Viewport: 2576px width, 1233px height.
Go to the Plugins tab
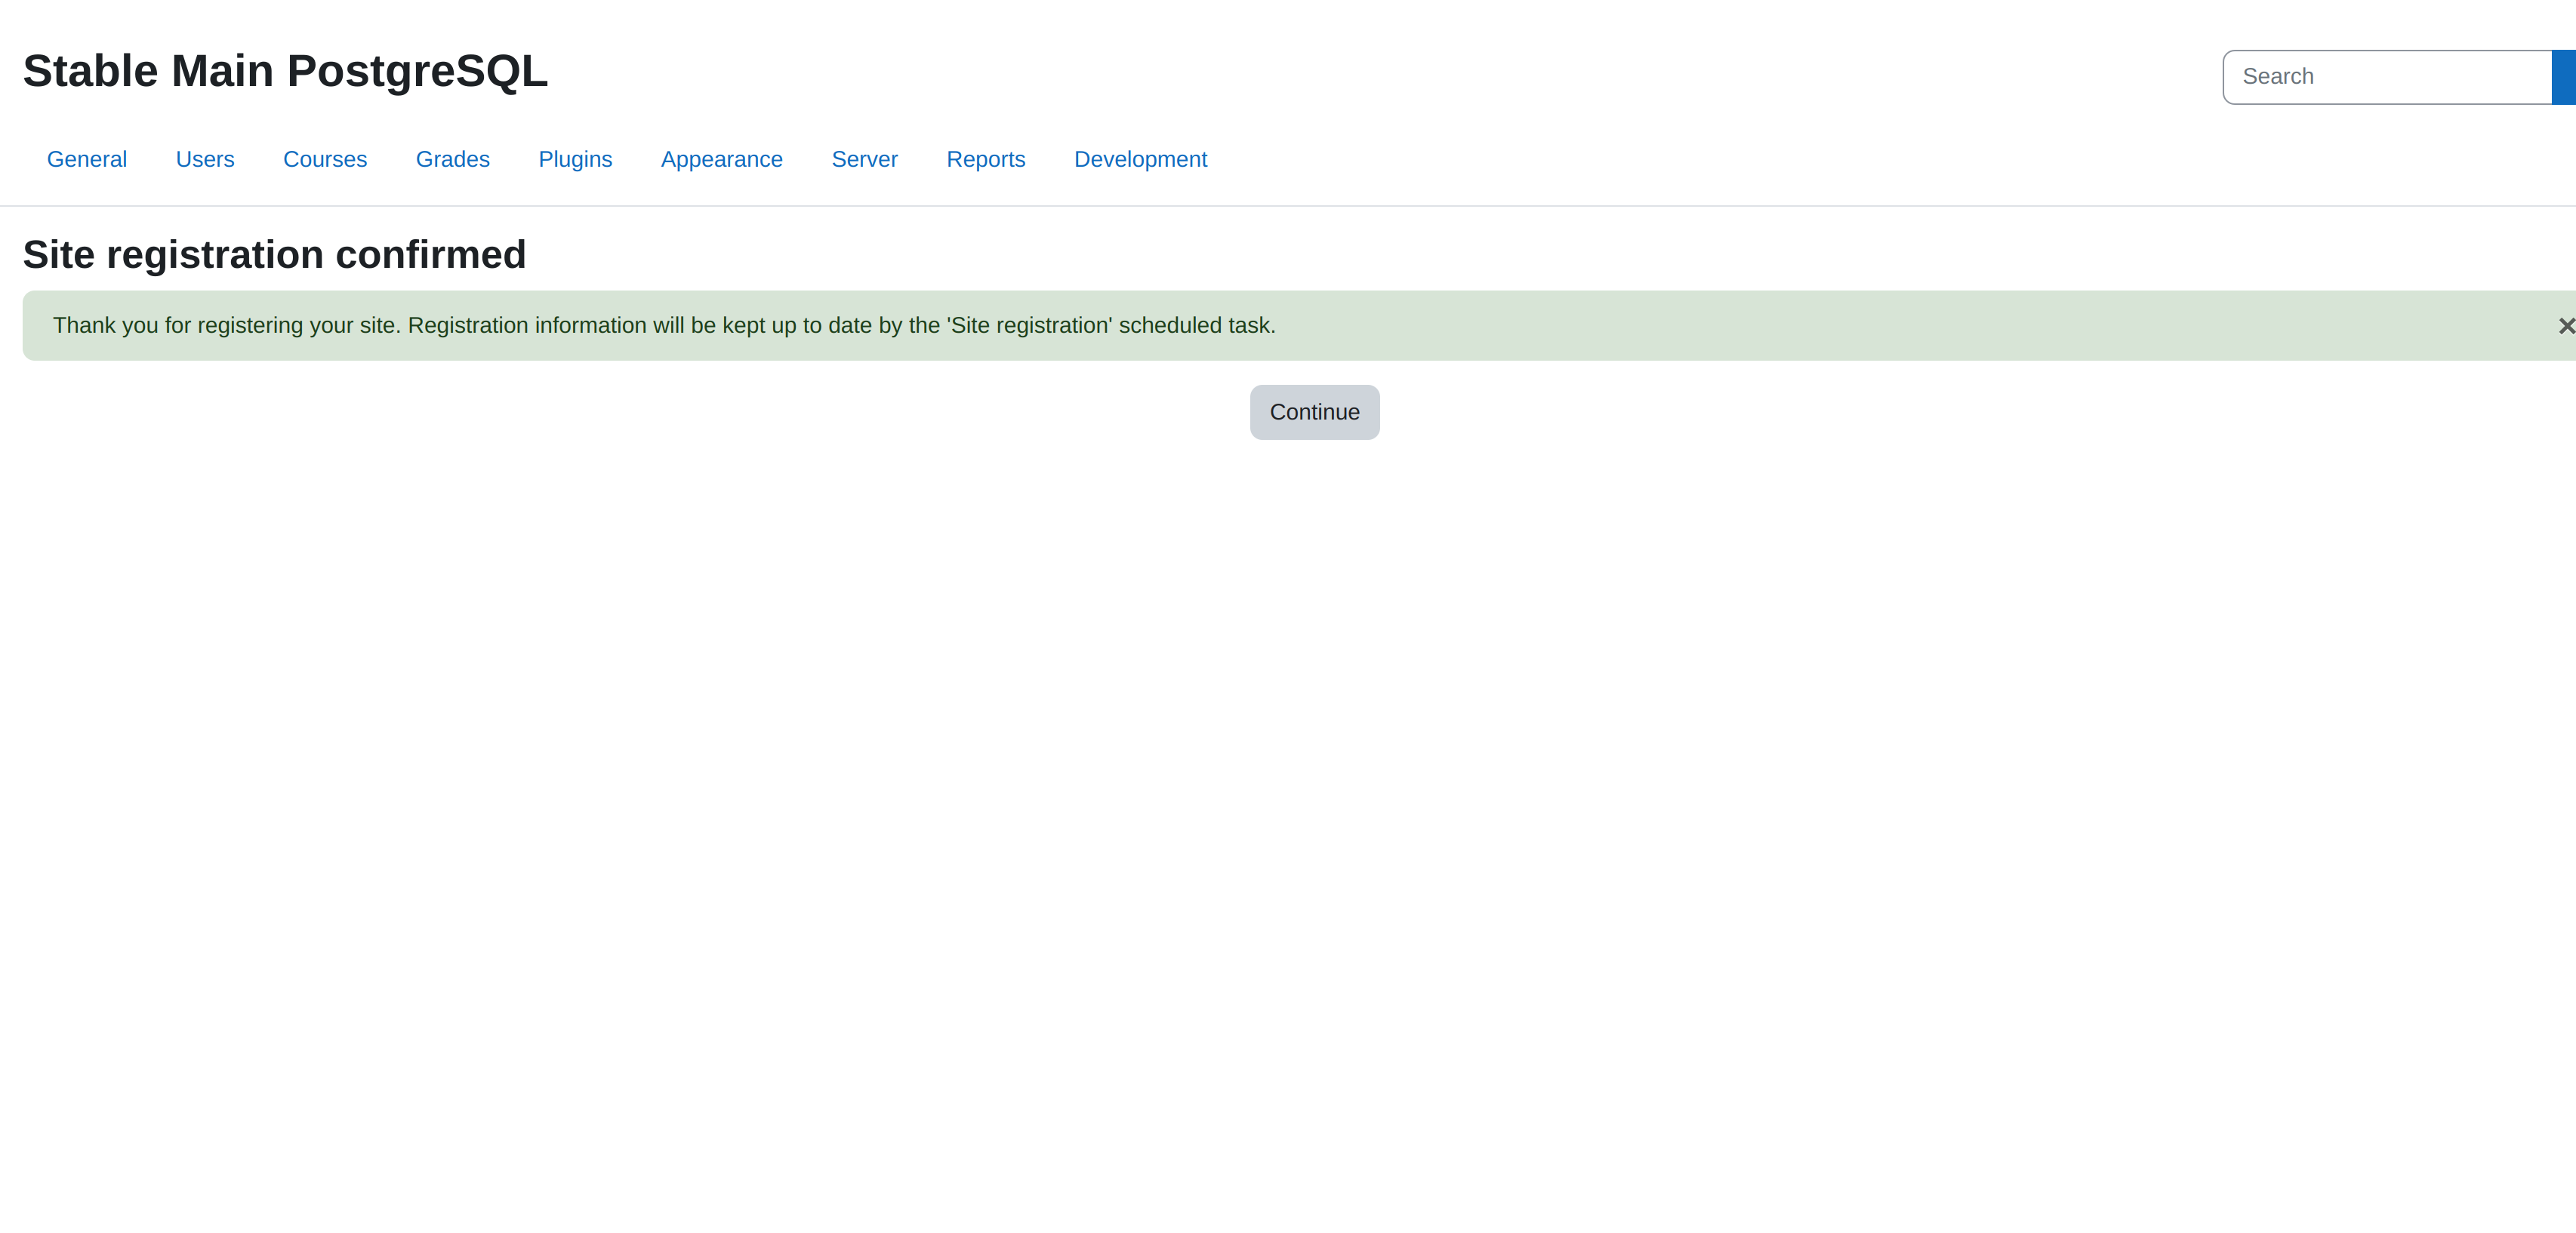click(x=575, y=160)
